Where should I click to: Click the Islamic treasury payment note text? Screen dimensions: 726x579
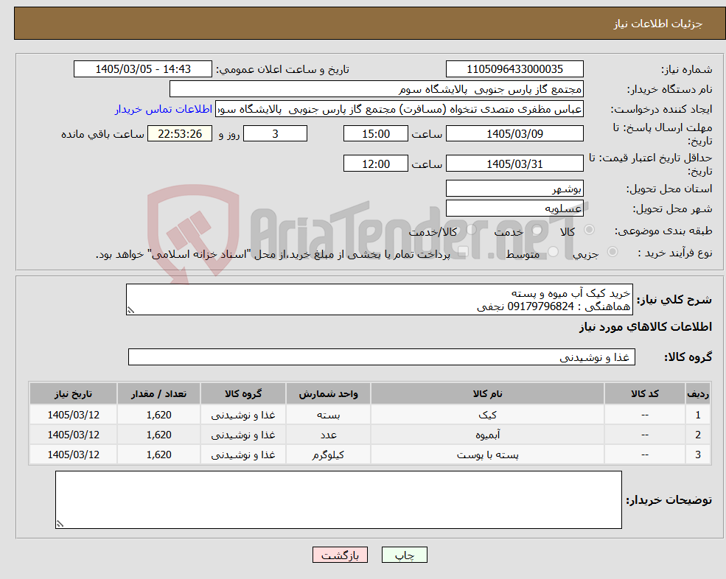tap(273, 254)
